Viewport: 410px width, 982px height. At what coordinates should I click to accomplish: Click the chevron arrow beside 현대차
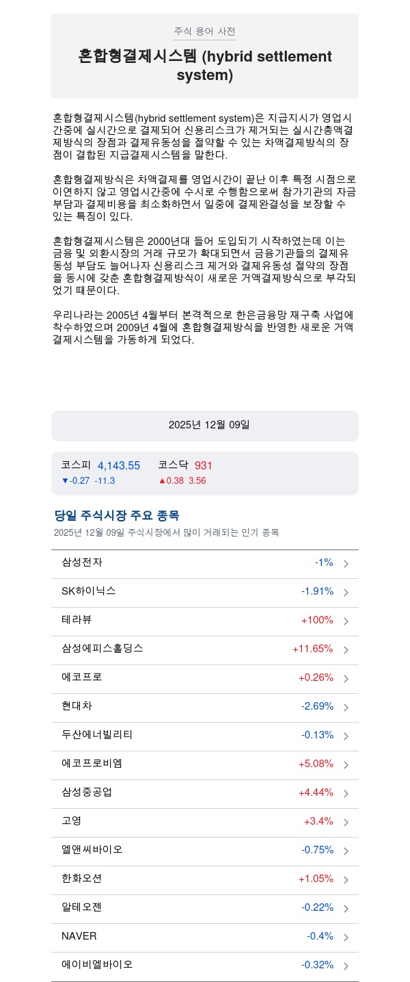[x=346, y=708]
